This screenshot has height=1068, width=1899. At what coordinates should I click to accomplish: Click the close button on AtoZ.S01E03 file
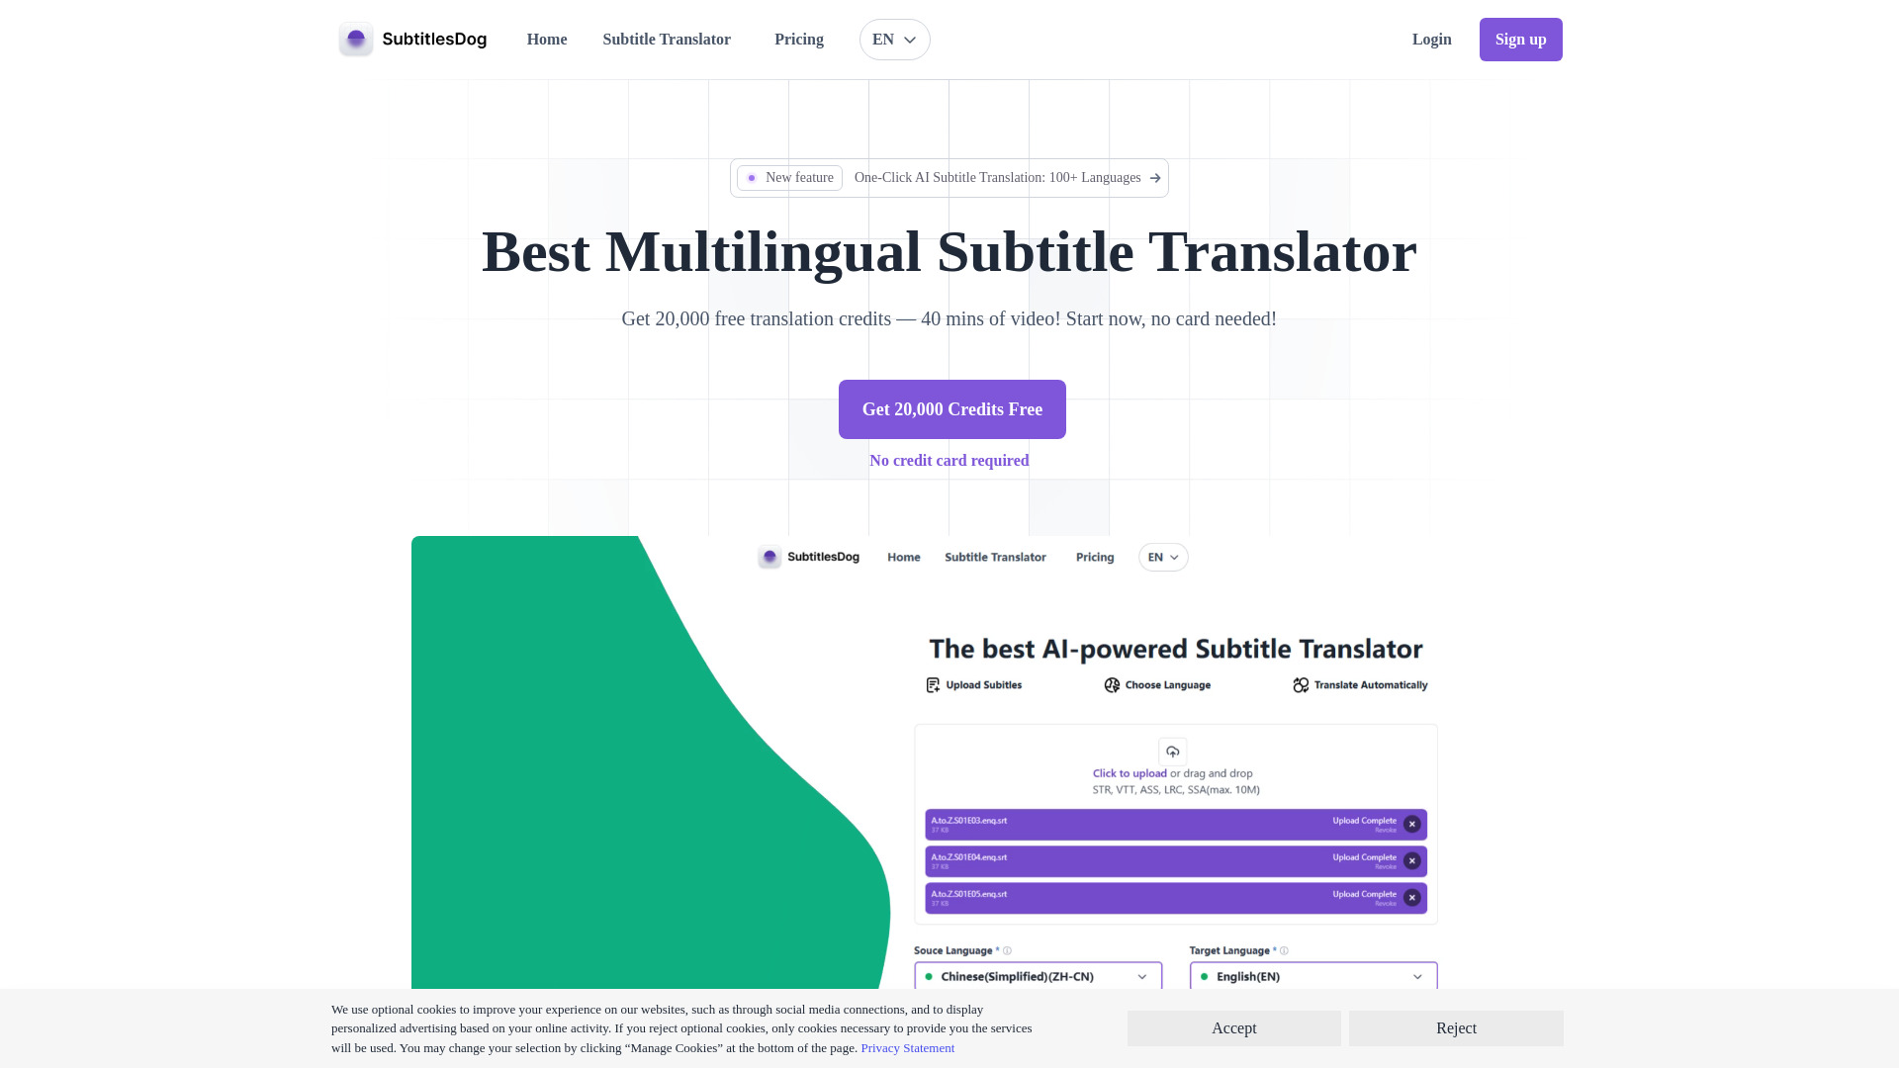[1412, 824]
